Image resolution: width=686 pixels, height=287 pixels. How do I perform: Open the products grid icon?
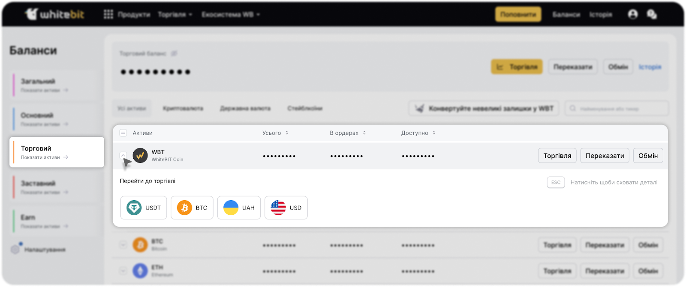108,15
